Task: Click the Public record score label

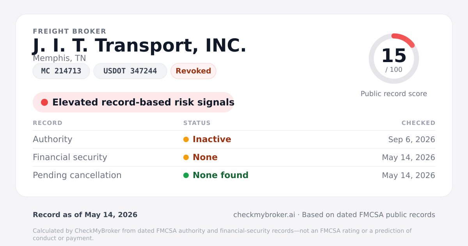Action: [x=394, y=94]
